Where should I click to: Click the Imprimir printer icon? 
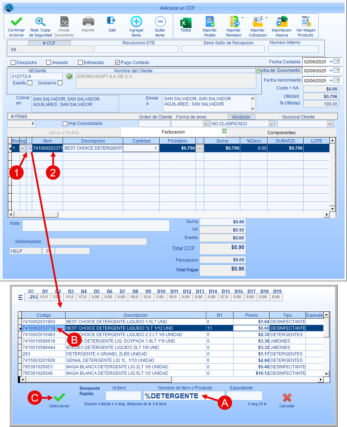pyautogui.click(x=88, y=21)
